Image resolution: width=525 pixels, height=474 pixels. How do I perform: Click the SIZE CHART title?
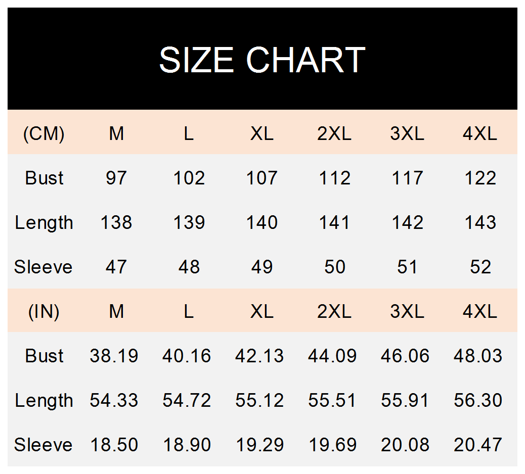(x=262, y=60)
